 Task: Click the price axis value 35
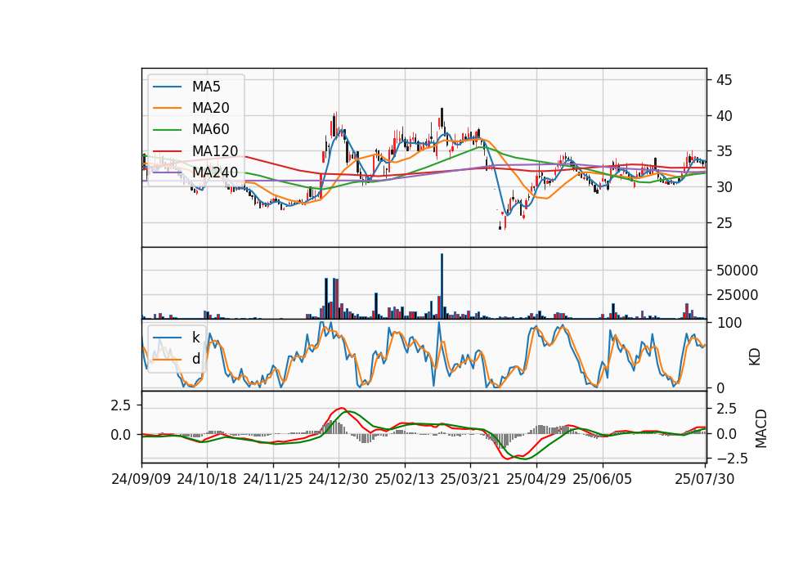click(x=724, y=151)
